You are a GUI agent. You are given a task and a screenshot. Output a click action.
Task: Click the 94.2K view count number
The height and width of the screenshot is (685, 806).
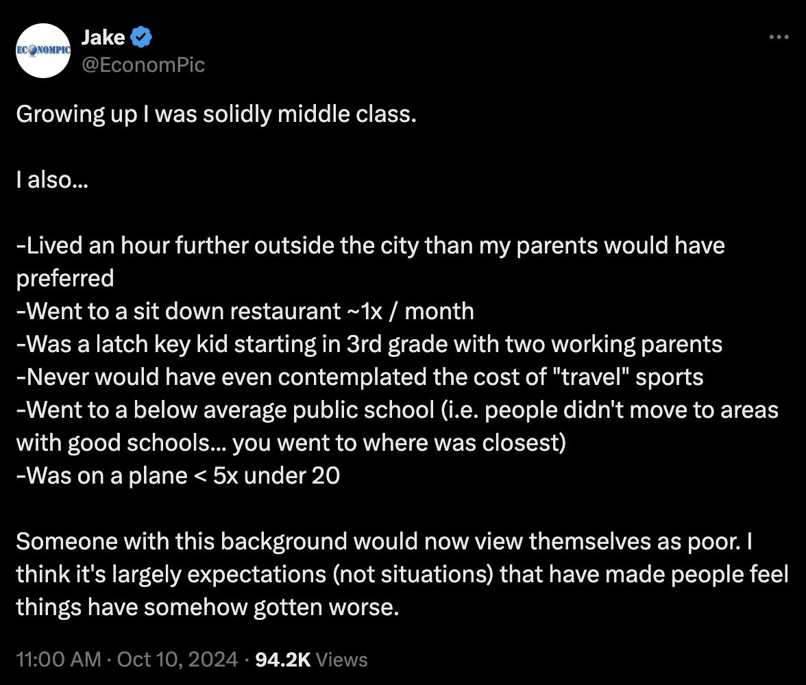click(282, 660)
